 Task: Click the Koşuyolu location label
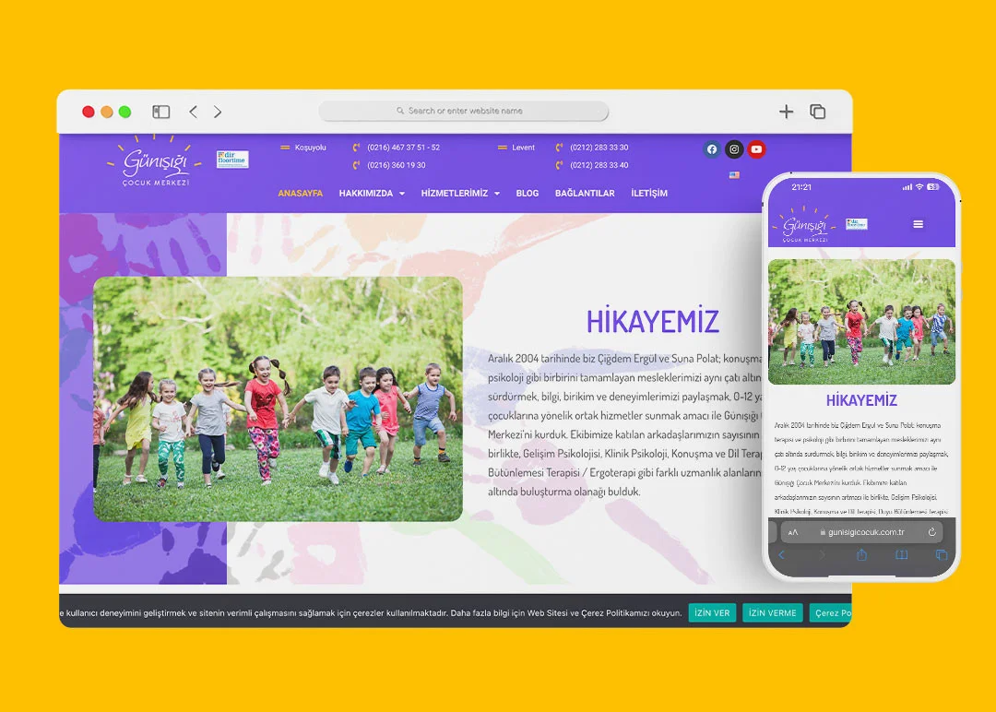(310, 148)
